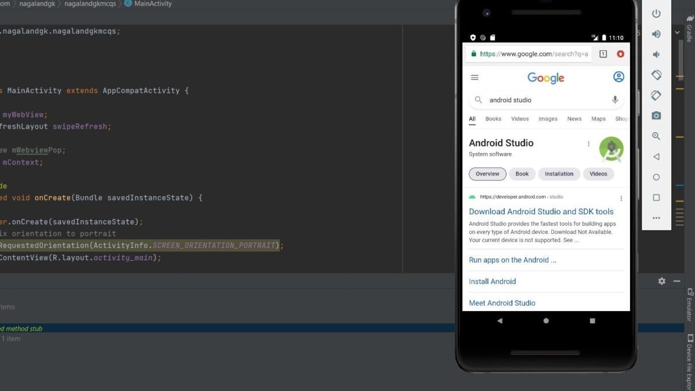Take an emulator screenshot with camera icon
695x391 pixels.
coord(656,116)
